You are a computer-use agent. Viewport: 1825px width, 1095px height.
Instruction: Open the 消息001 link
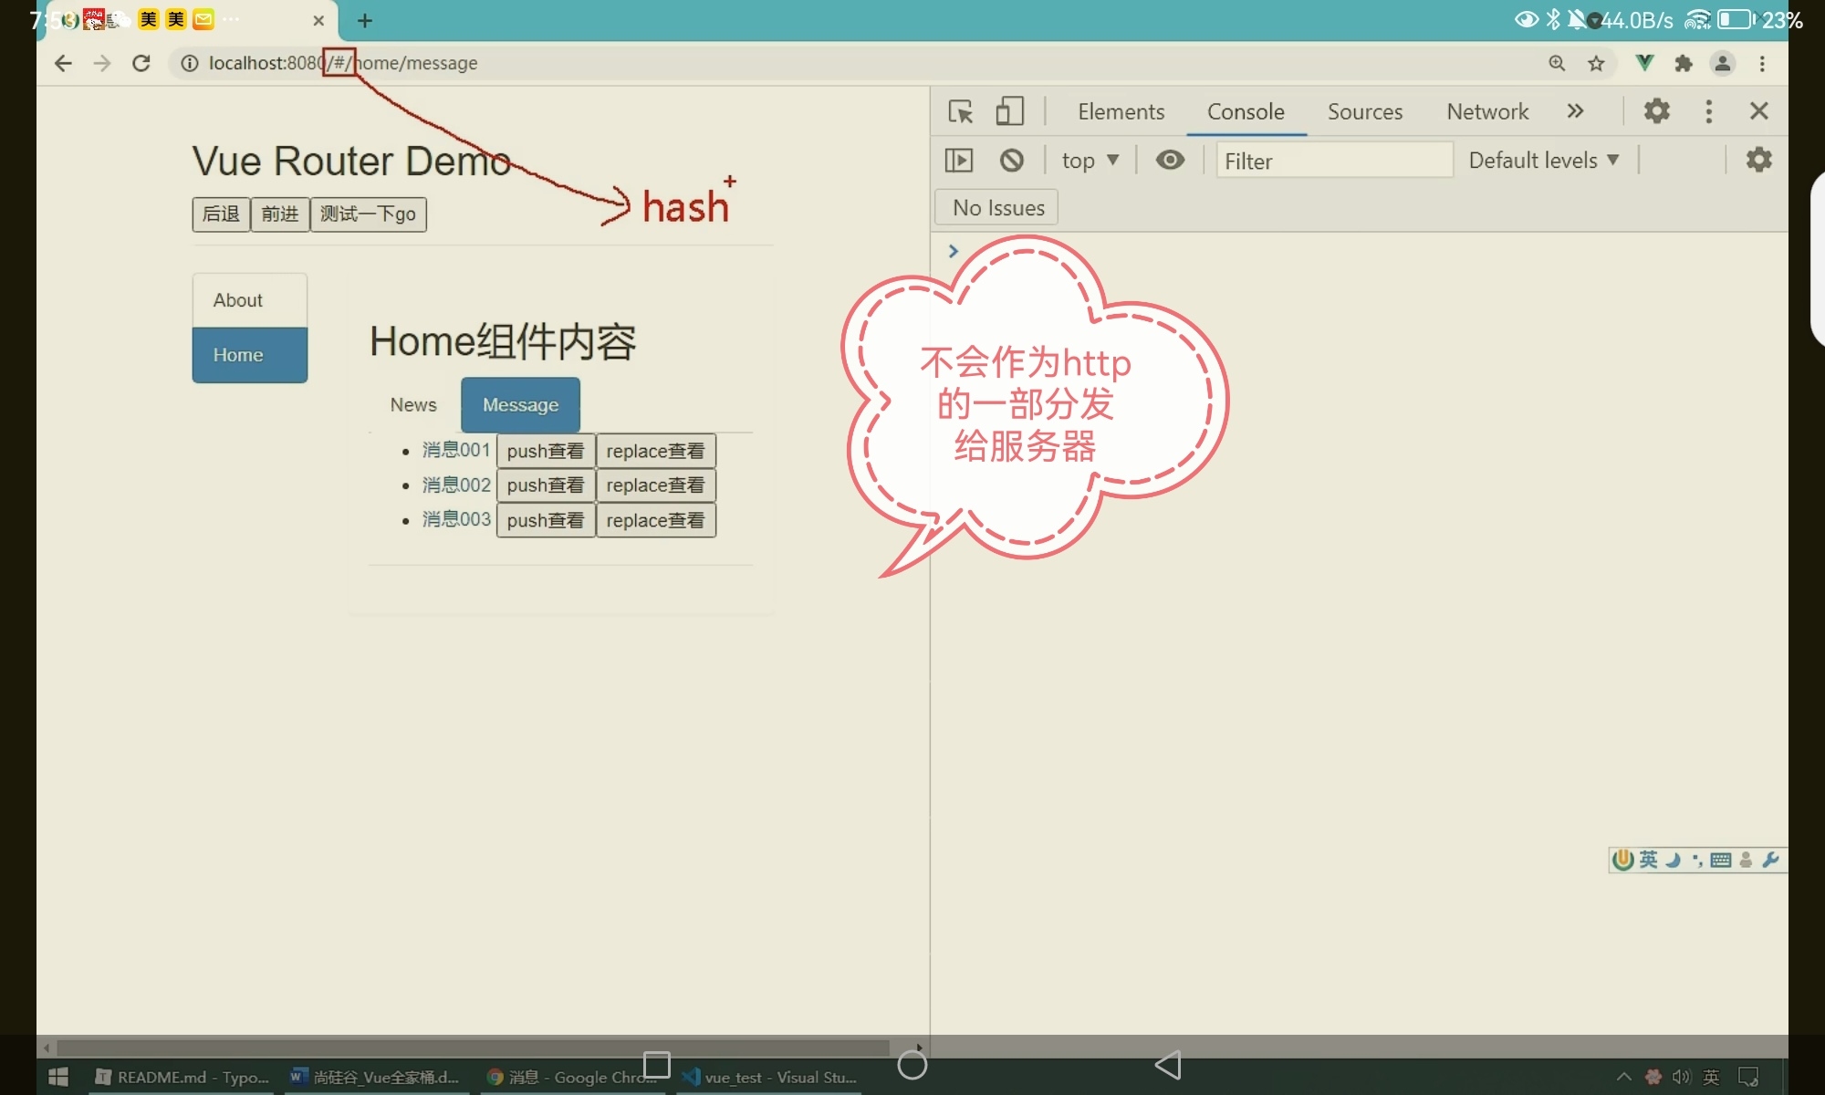pyautogui.click(x=456, y=450)
